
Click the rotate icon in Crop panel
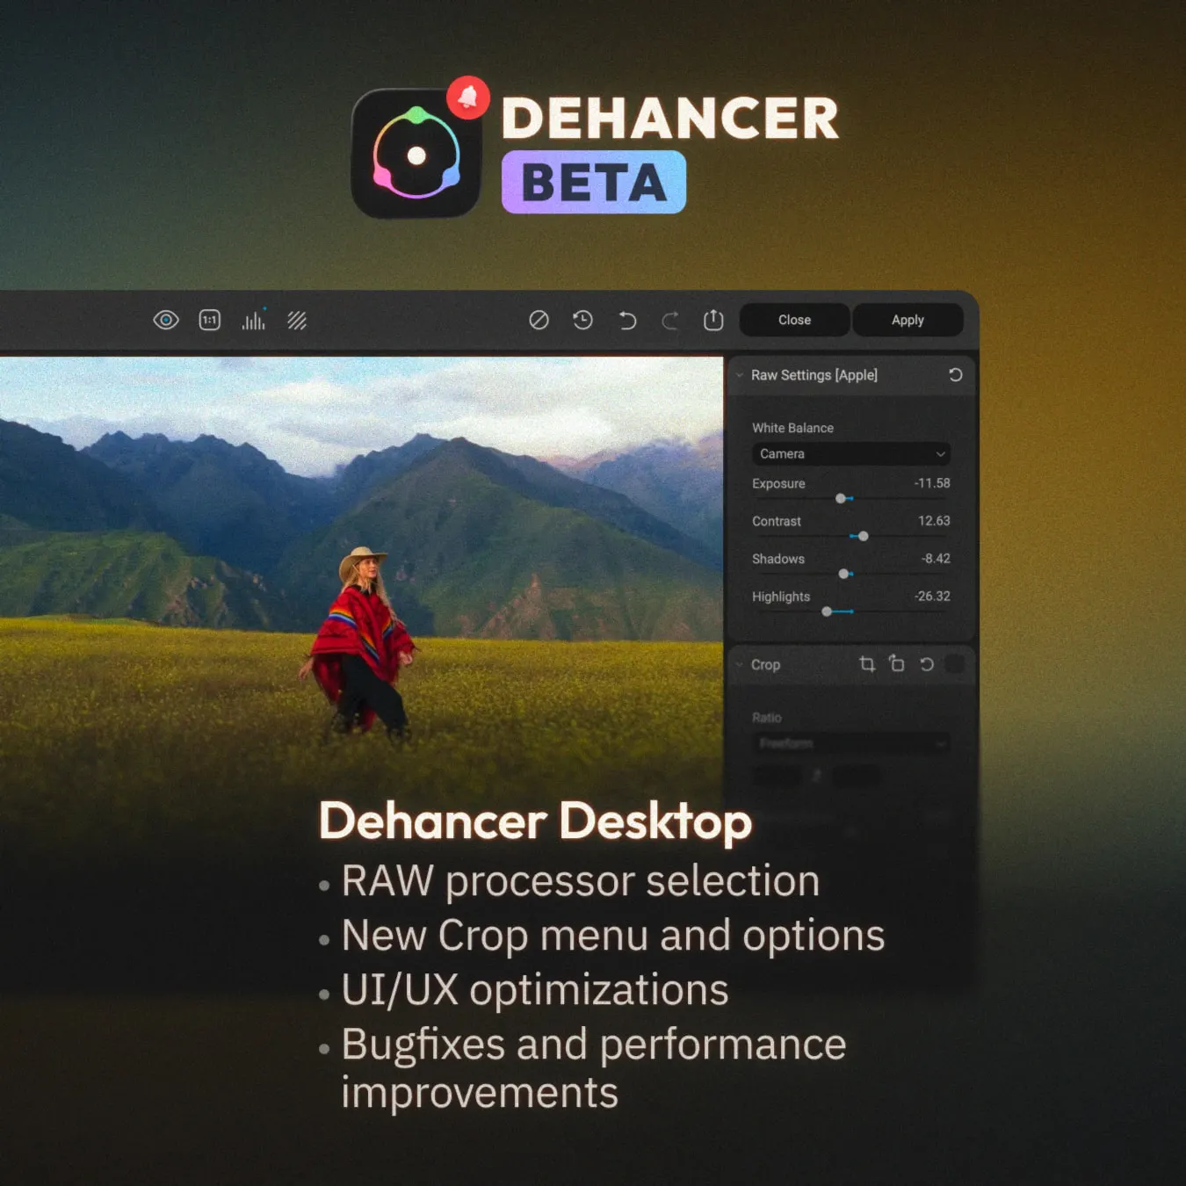pyautogui.click(x=897, y=664)
